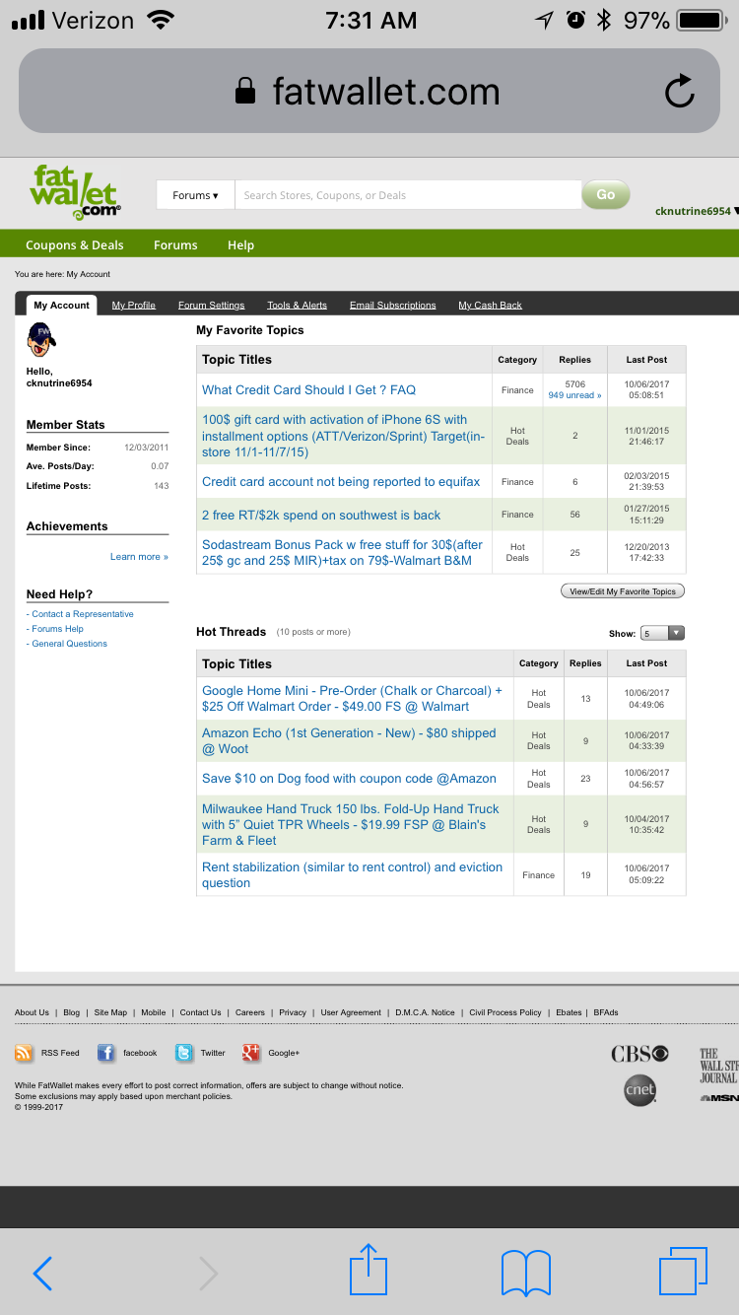This screenshot has width=739, height=1315.
Task: Click the Mobile footer link
Action: (153, 1012)
